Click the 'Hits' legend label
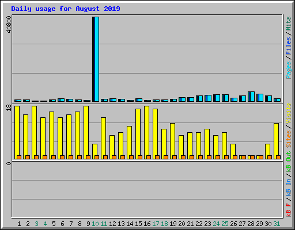The image size is (295, 230). (x=289, y=24)
